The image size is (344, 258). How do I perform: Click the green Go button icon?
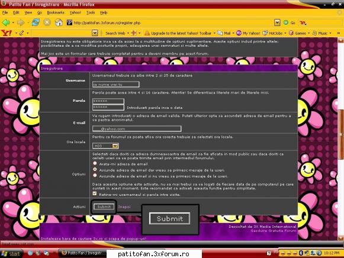[285, 22]
